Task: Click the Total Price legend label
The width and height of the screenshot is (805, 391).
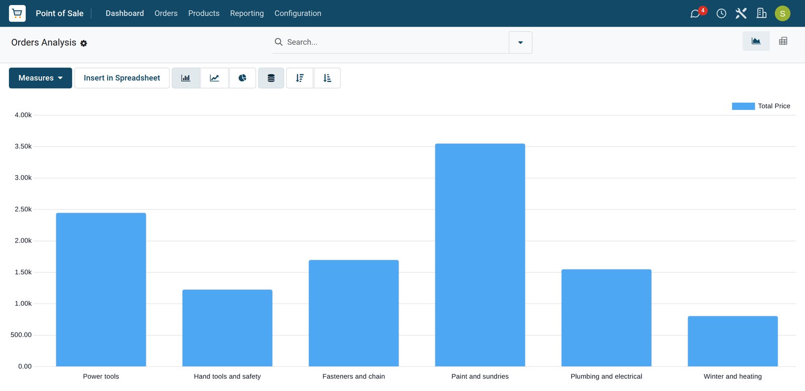Action: [774, 106]
